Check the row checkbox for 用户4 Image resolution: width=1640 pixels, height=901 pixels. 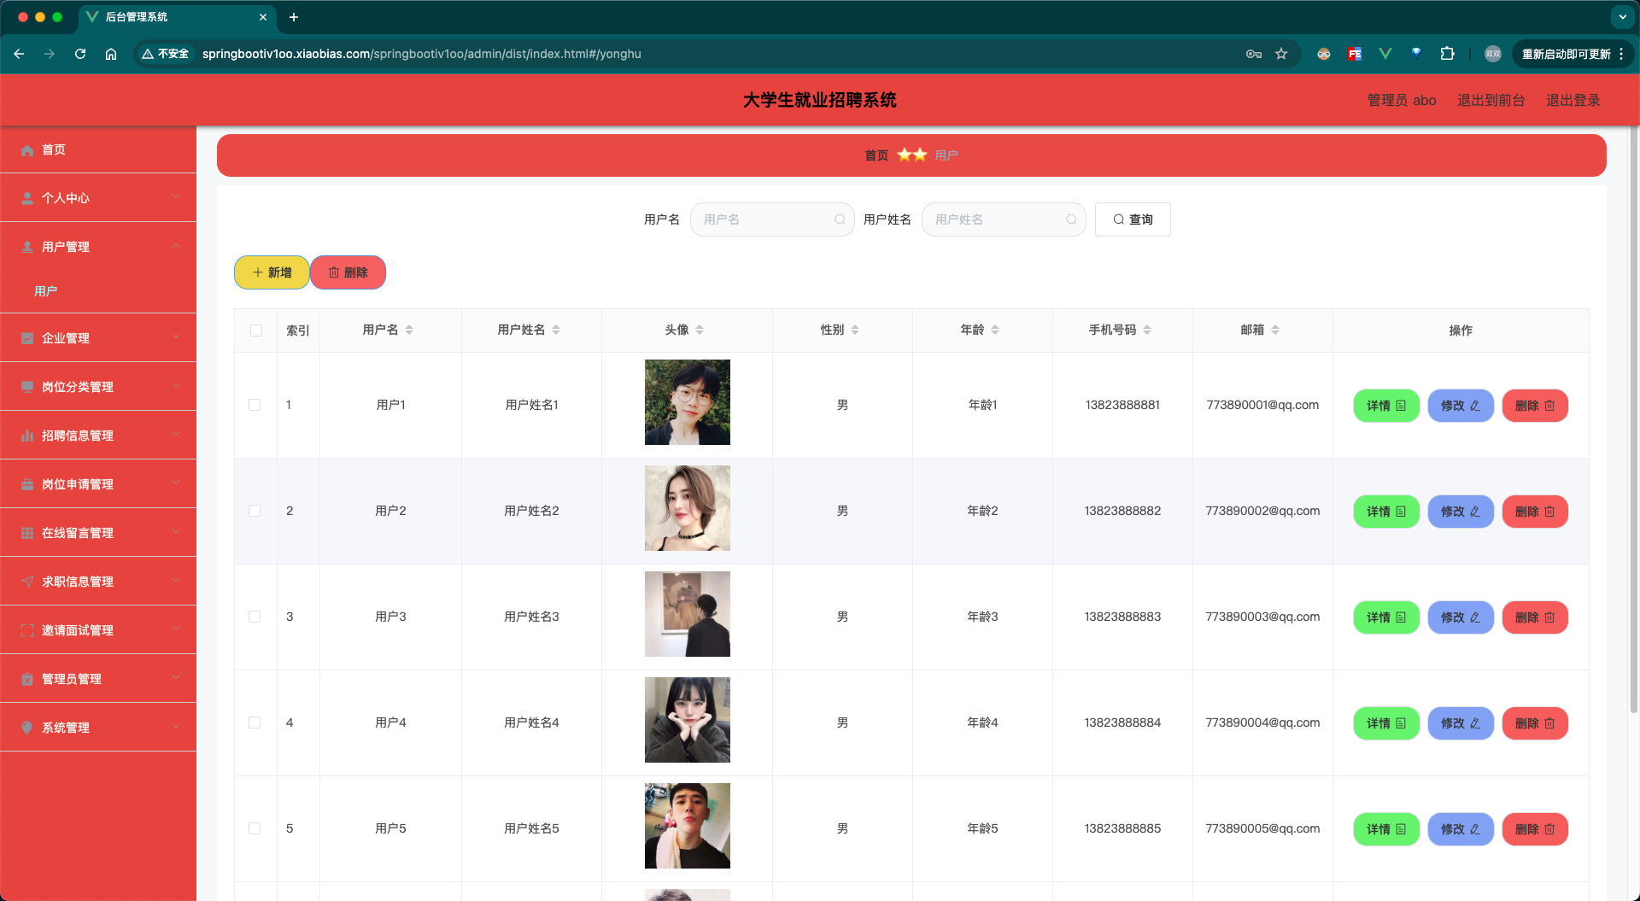pyautogui.click(x=255, y=723)
